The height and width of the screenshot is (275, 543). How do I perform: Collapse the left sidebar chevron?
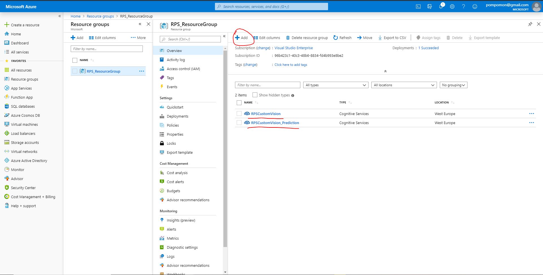coord(60,16)
